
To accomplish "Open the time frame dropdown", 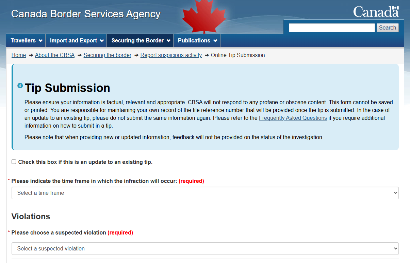I will pos(205,193).
